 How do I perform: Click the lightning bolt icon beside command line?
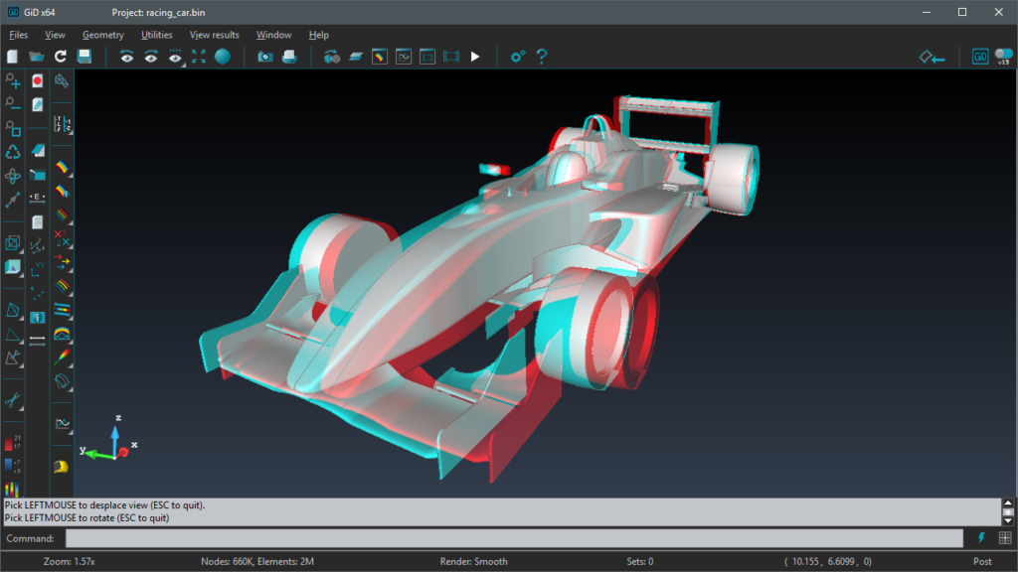tap(981, 538)
